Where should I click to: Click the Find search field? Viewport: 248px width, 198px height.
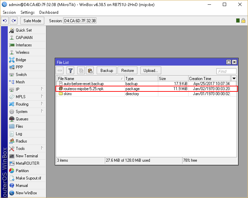tap(226, 71)
